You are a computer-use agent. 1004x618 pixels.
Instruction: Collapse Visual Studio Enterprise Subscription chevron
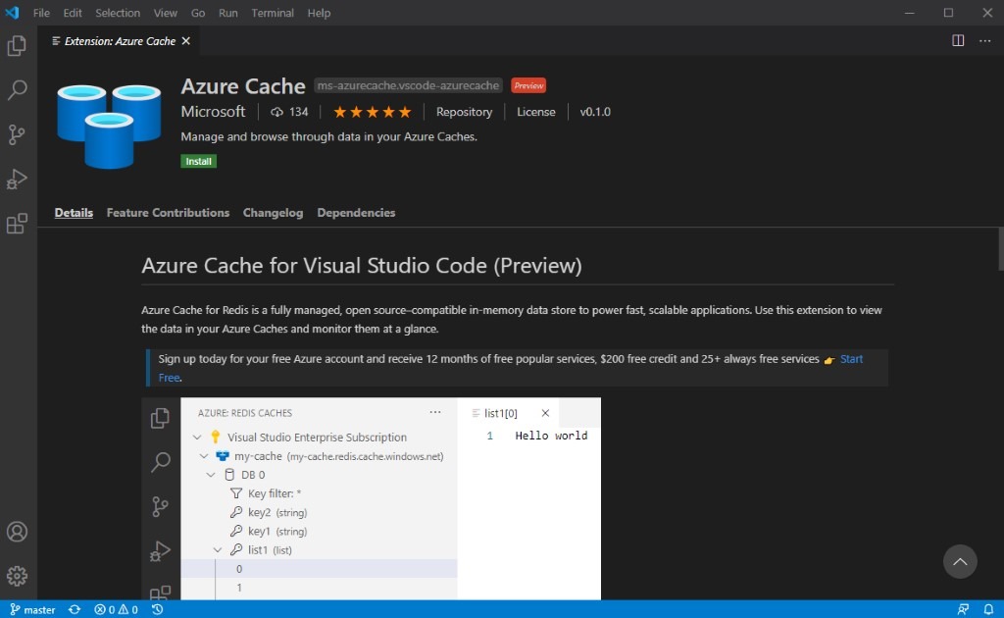pos(197,438)
